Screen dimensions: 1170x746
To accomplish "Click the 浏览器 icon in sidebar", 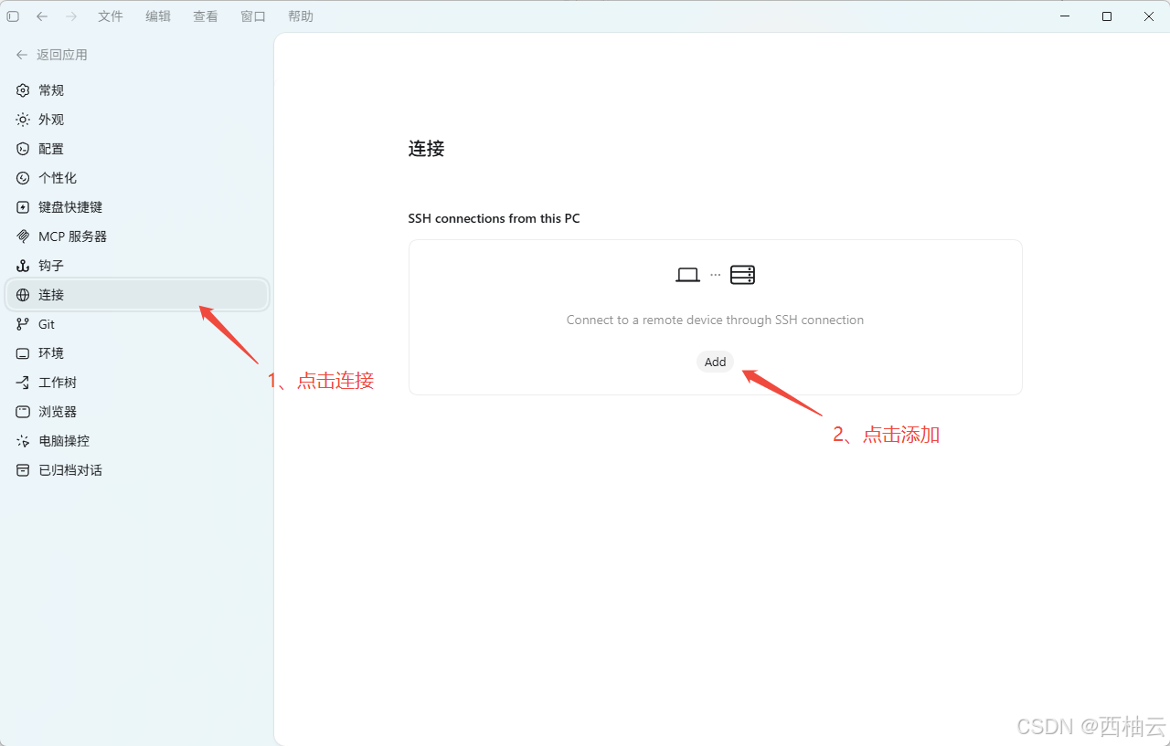I will tap(23, 412).
